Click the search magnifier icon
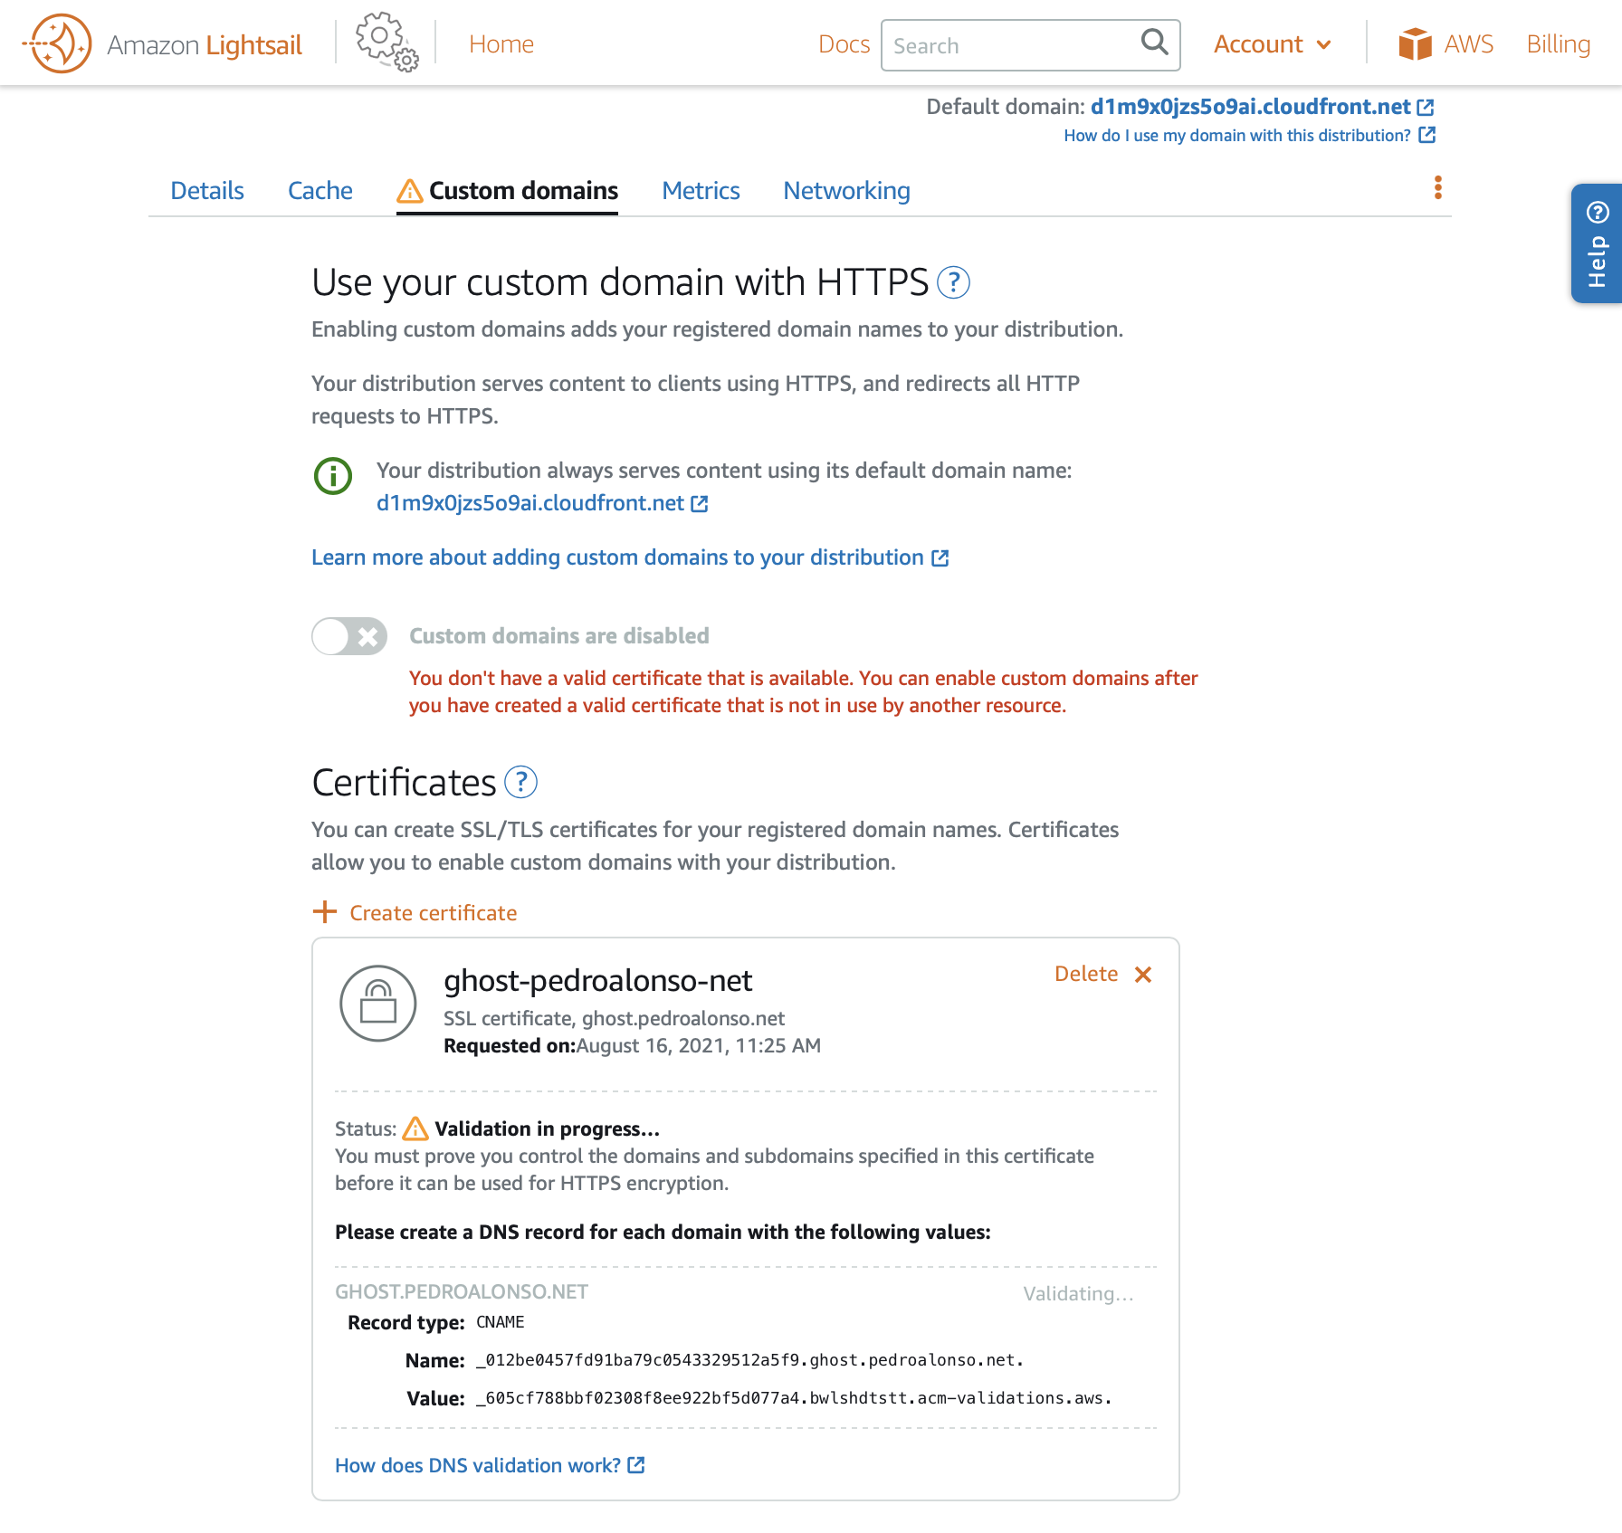This screenshot has height=1533, width=1622. pos(1154,43)
